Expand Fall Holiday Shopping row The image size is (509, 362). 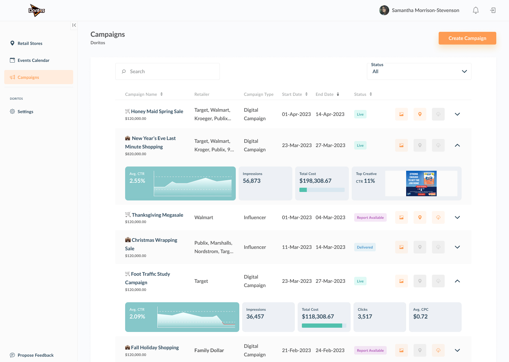point(457,350)
